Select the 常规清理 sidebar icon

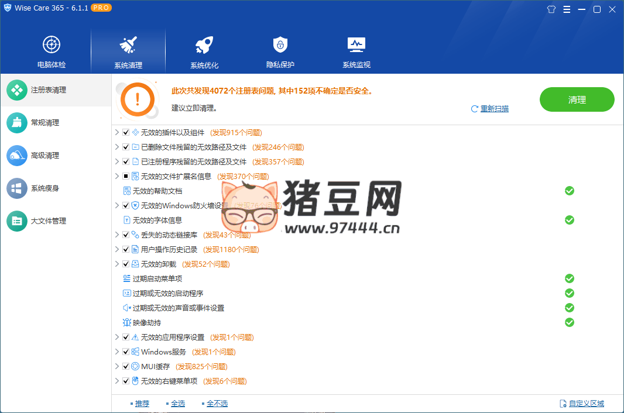click(x=17, y=123)
